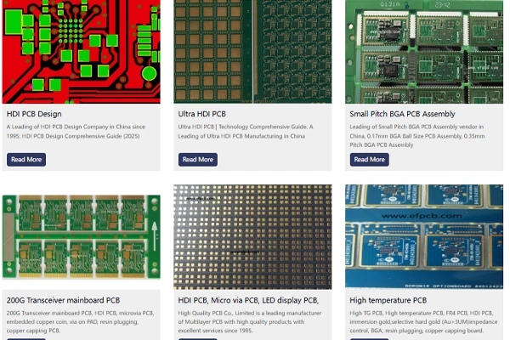Viewport: 510px width, 340px height.
Task: Select the High Quality PCB Co. description
Action: 250,322
